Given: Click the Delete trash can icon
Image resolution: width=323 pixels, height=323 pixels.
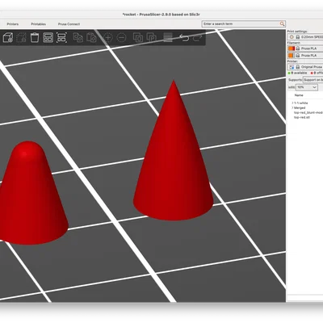Looking at the screenshot, I should click(x=35, y=38).
